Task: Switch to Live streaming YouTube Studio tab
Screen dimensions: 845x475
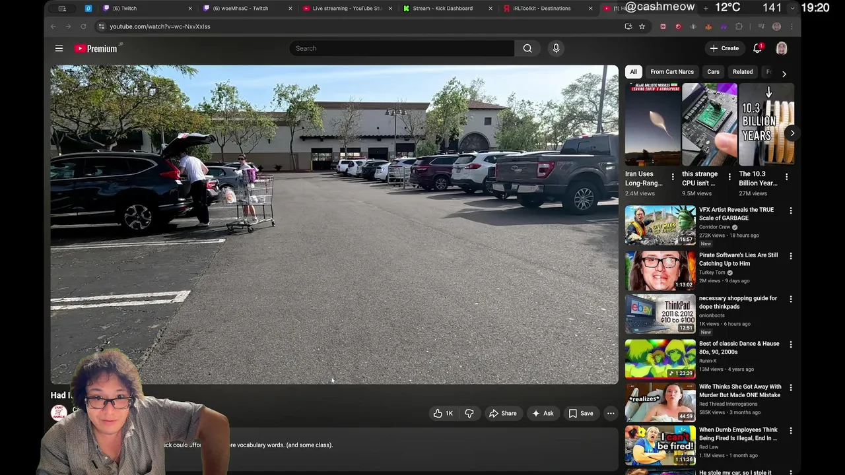Action: [348, 9]
